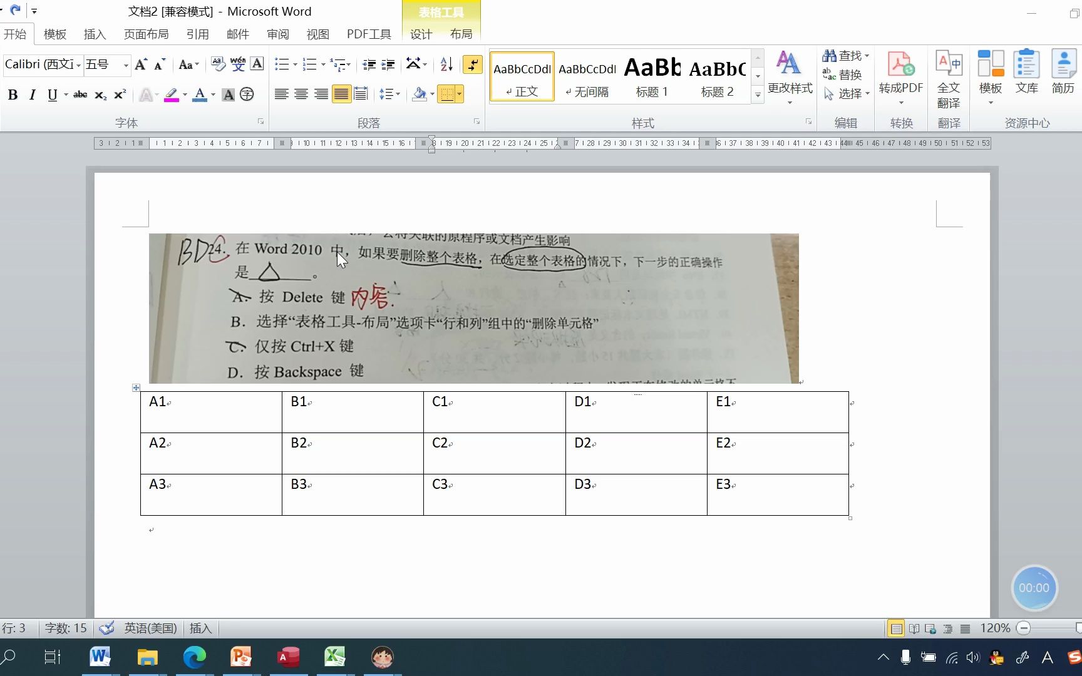Click the distributed alignment icon

[x=361, y=95]
